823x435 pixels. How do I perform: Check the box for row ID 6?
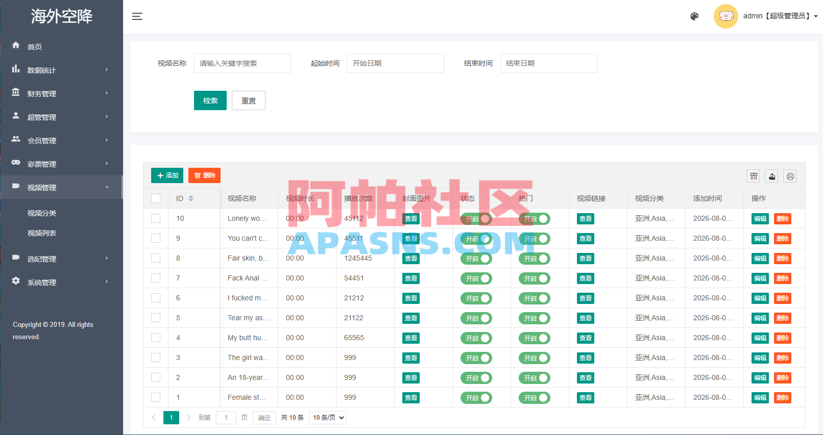pyautogui.click(x=156, y=298)
